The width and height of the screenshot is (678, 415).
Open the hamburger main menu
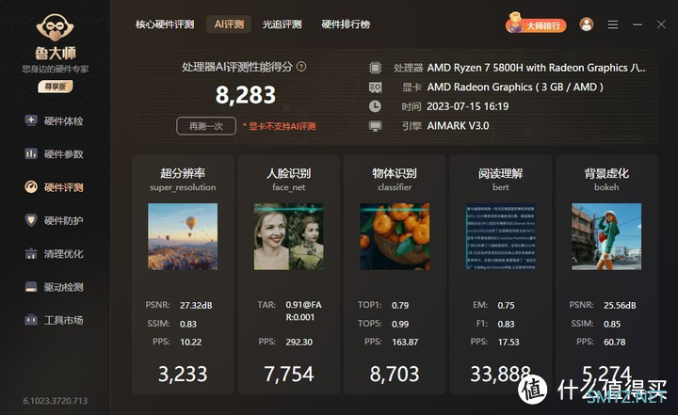pos(613,24)
